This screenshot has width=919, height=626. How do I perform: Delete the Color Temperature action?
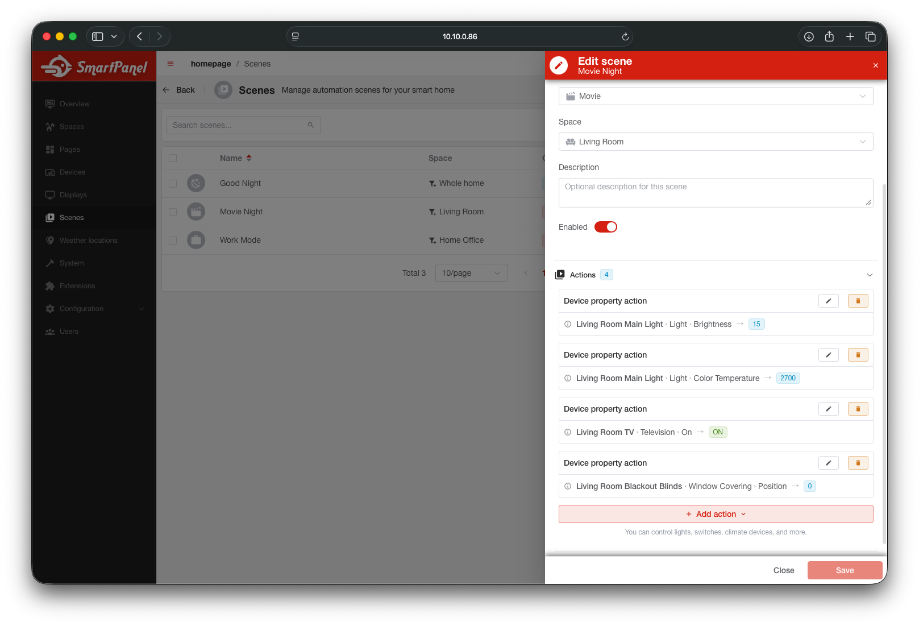(x=858, y=355)
